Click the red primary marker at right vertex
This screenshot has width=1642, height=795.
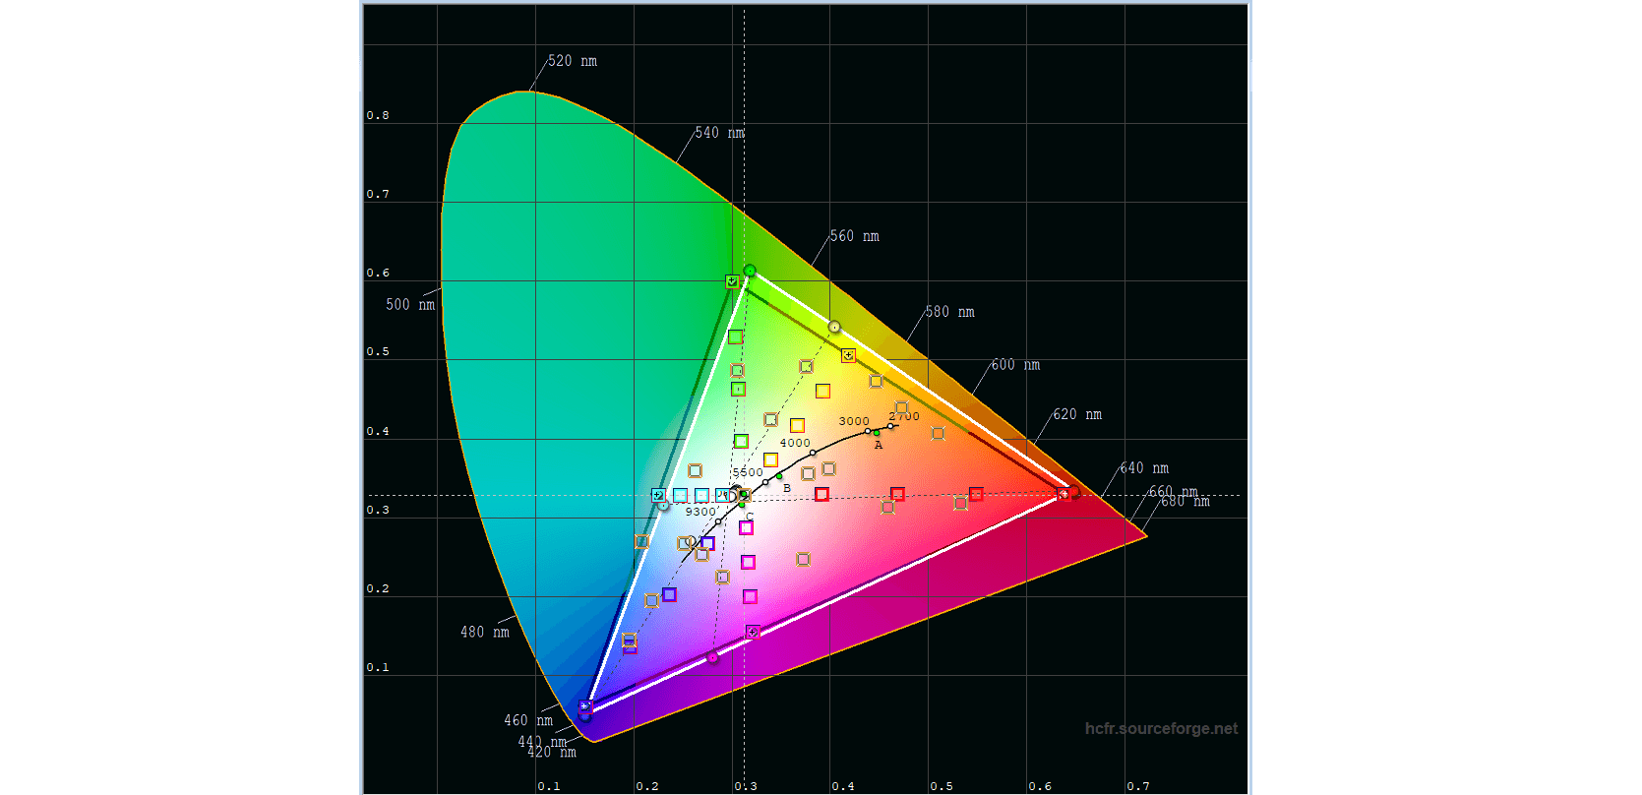[x=1064, y=494]
